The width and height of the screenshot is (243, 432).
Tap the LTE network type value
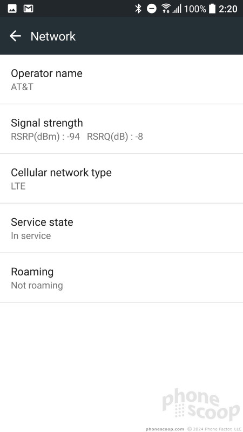click(18, 186)
